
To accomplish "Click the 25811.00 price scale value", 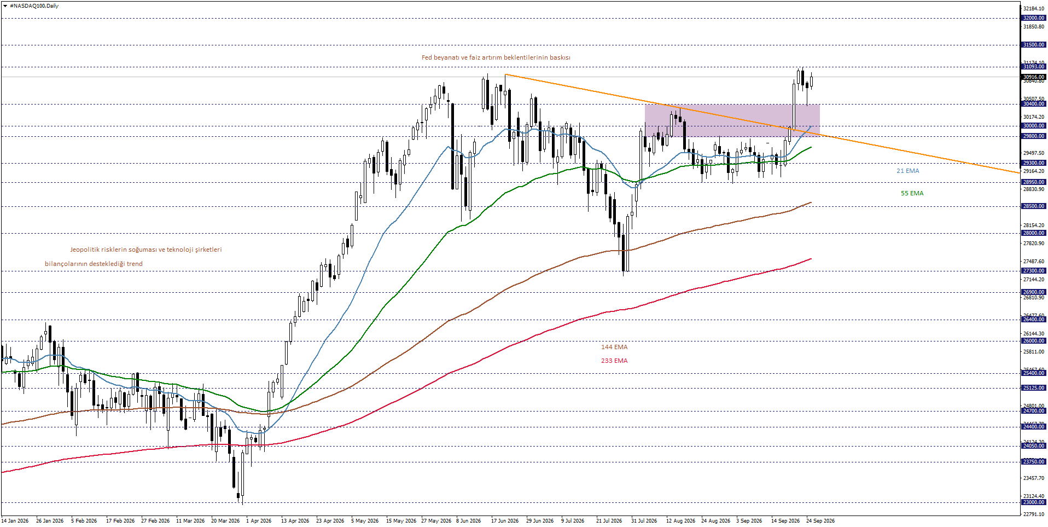I will pyautogui.click(x=1033, y=352).
